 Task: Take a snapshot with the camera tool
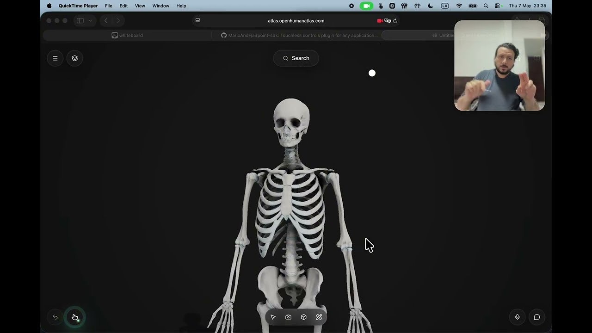pos(288,317)
